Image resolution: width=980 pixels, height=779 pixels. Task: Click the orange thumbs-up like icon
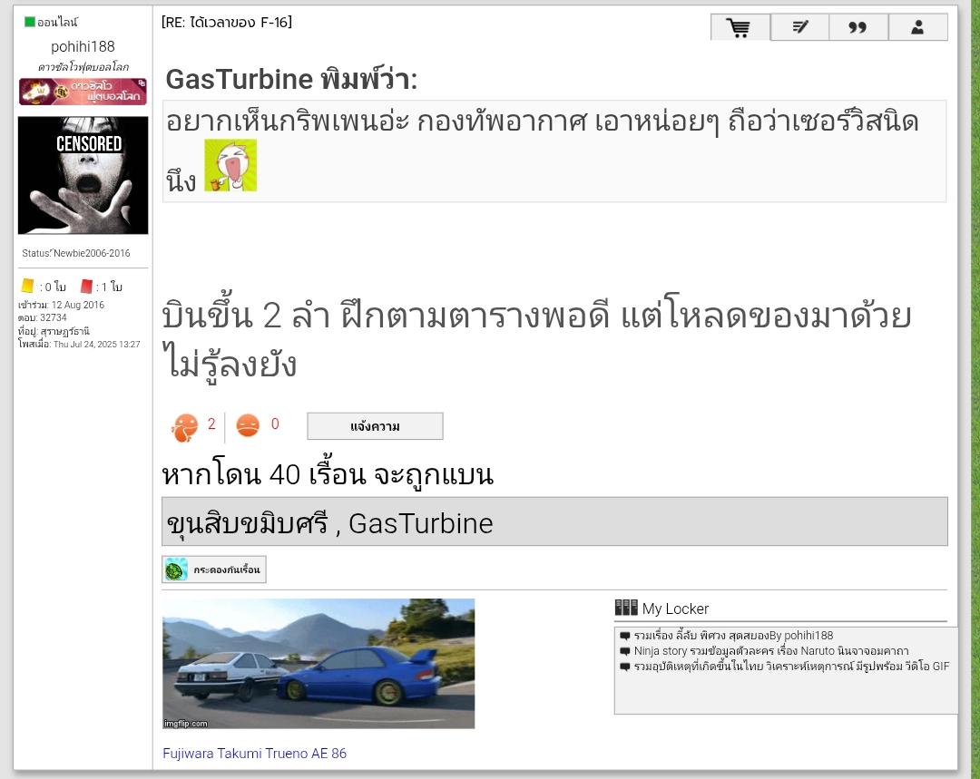pos(184,427)
